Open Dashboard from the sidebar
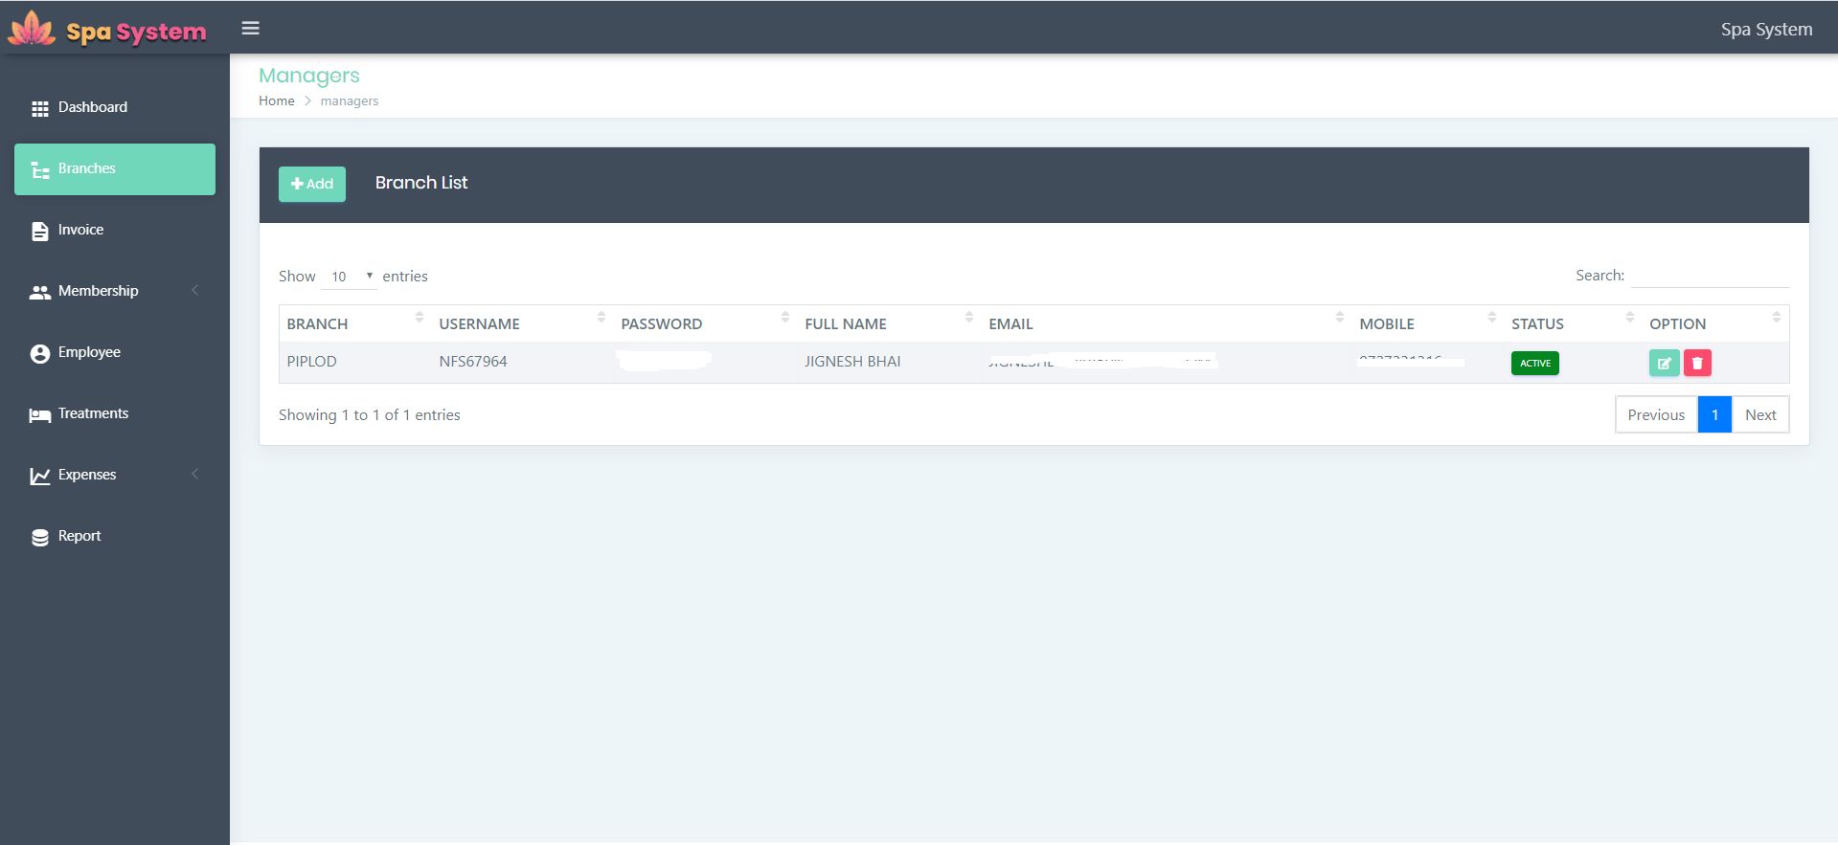 [x=115, y=107]
